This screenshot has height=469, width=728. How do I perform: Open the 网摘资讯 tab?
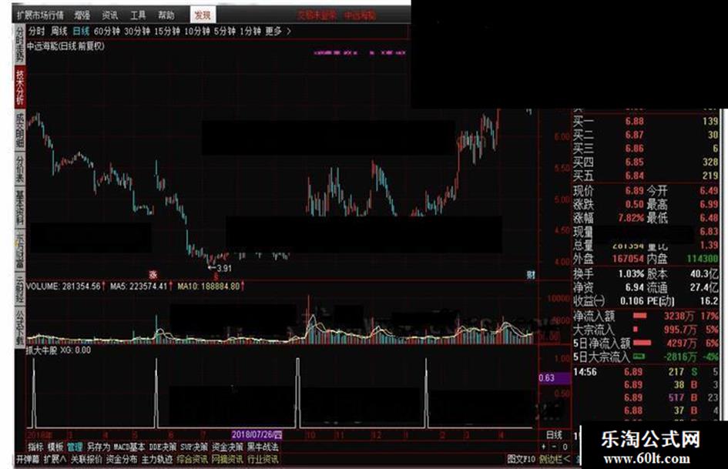tap(227, 459)
